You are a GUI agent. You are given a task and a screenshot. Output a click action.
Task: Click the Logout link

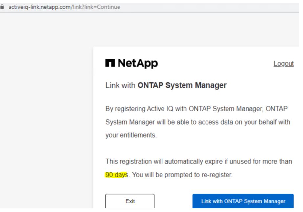[x=284, y=64]
